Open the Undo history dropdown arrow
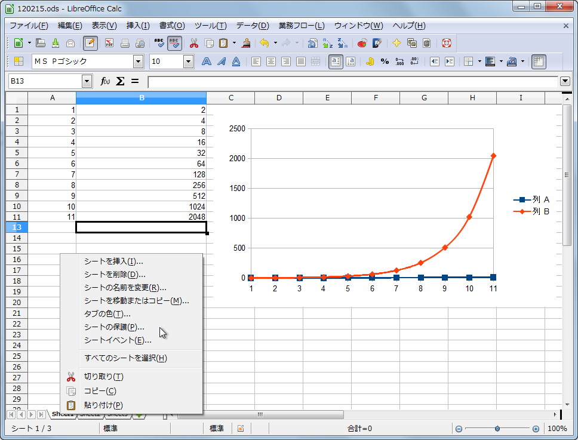The width and height of the screenshot is (578, 440). tap(275, 43)
